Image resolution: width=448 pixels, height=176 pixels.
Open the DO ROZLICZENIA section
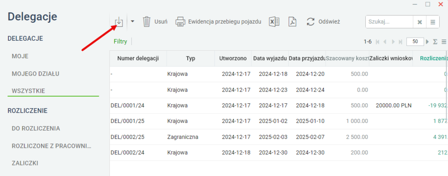pyautogui.click(x=36, y=129)
